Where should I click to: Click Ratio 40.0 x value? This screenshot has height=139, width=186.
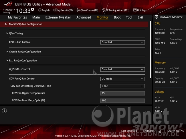pyautogui.click(x=158, y=53)
